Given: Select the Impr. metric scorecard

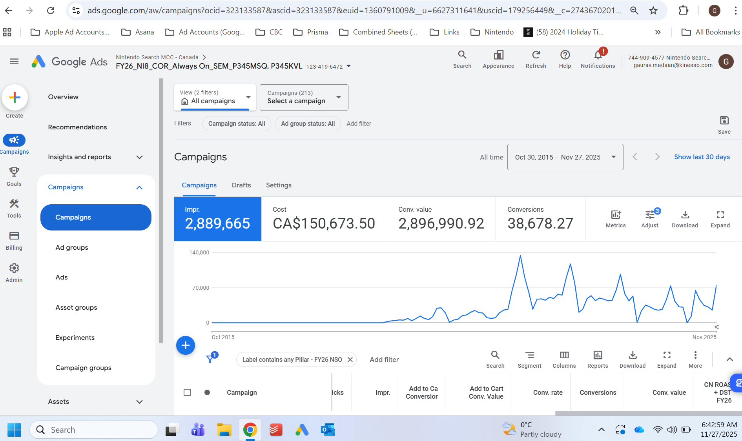Looking at the screenshot, I should click(x=218, y=219).
